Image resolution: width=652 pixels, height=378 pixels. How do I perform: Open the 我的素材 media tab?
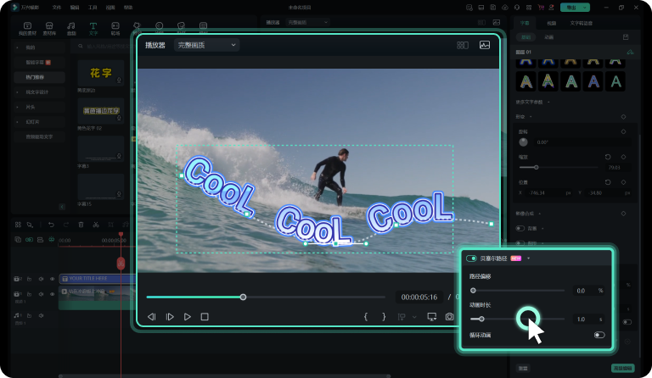tap(27, 29)
